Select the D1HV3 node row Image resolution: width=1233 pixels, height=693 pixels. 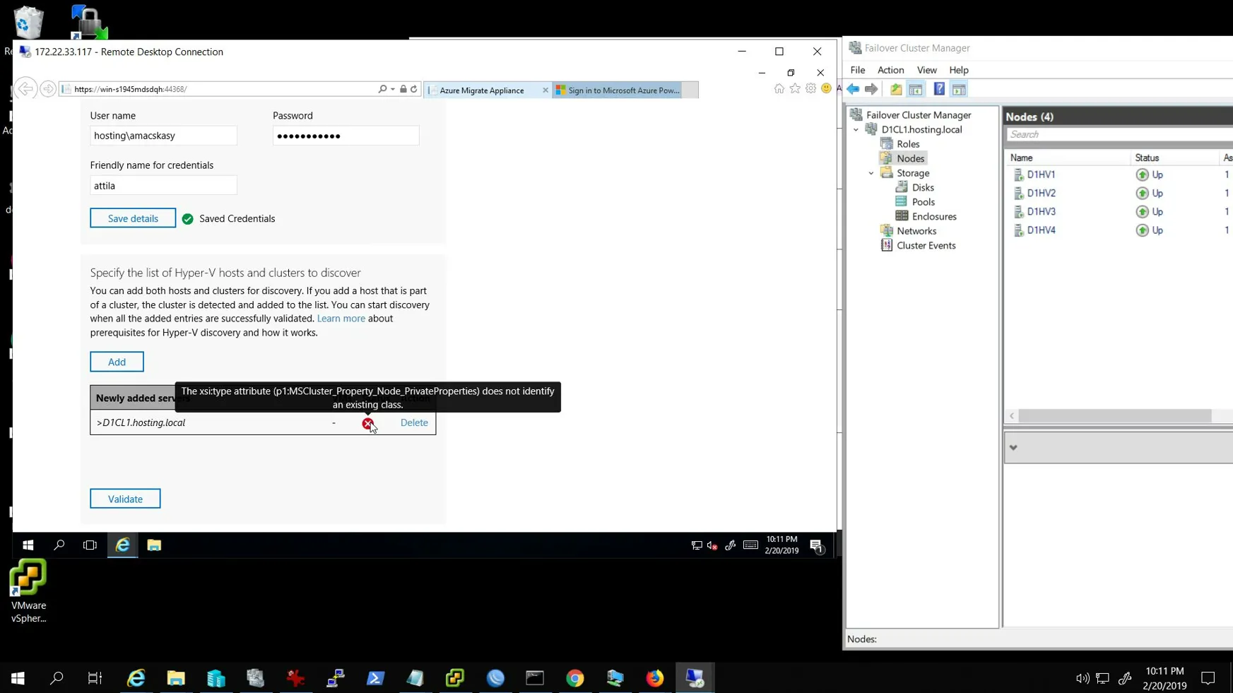tap(1119, 212)
